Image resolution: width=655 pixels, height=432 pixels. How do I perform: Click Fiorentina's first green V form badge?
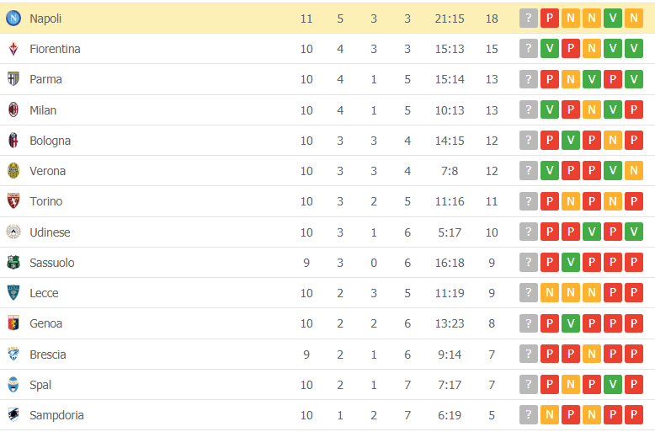coord(550,49)
